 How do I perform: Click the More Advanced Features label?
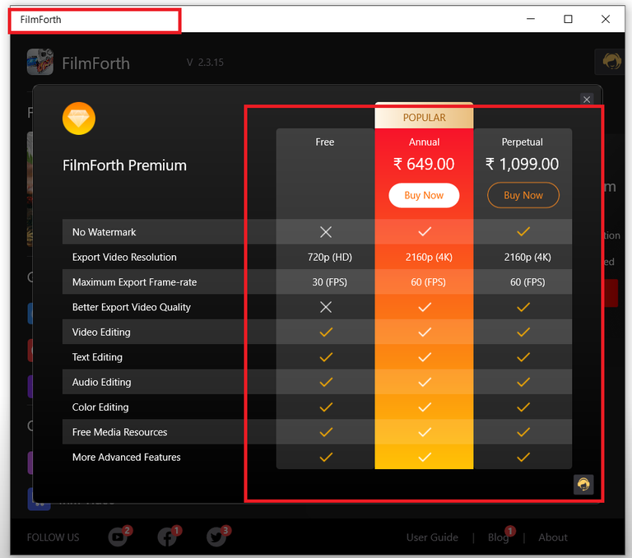(x=126, y=458)
